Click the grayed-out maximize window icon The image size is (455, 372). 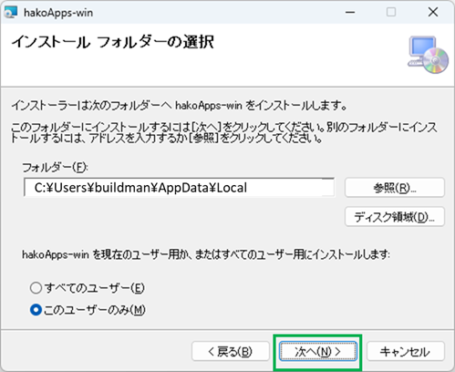tap(391, 13)
